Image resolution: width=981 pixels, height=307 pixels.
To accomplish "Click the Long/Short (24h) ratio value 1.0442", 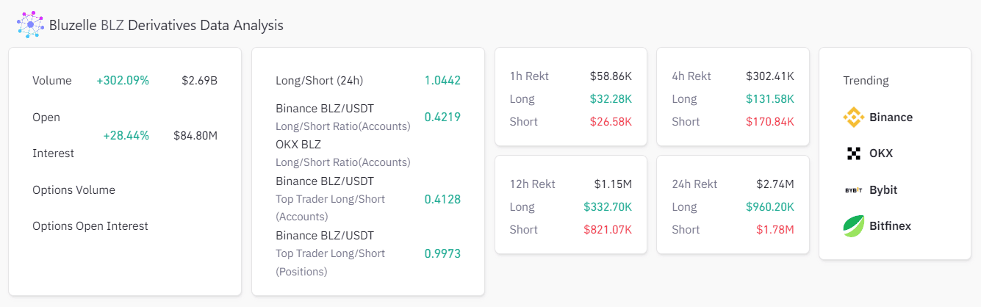I will click(x=442, y=80).
